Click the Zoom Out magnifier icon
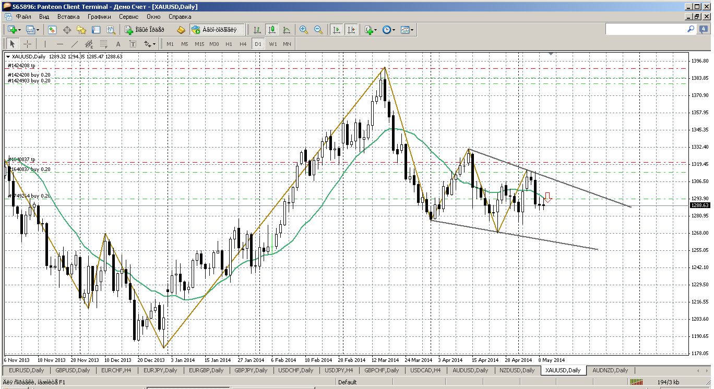This screenshot has width=714, height=389. 317,30
